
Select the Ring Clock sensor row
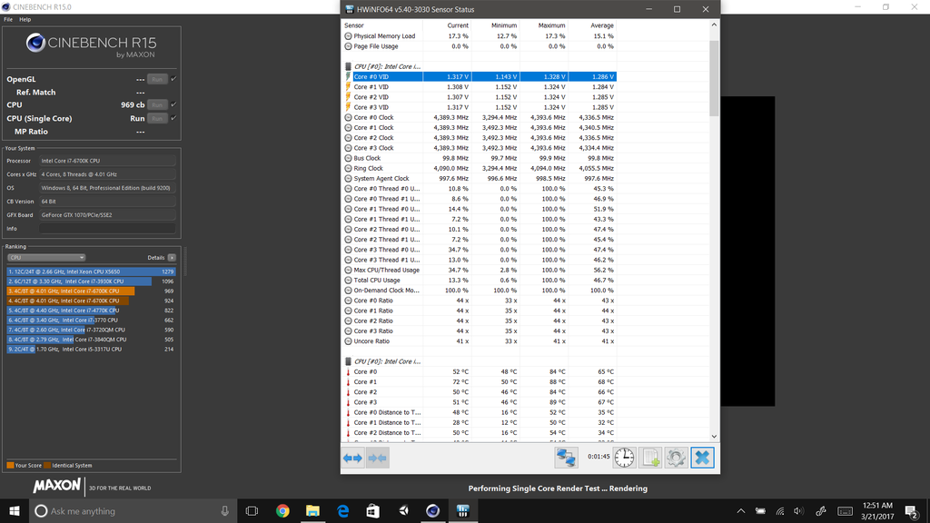click(480, 168)
